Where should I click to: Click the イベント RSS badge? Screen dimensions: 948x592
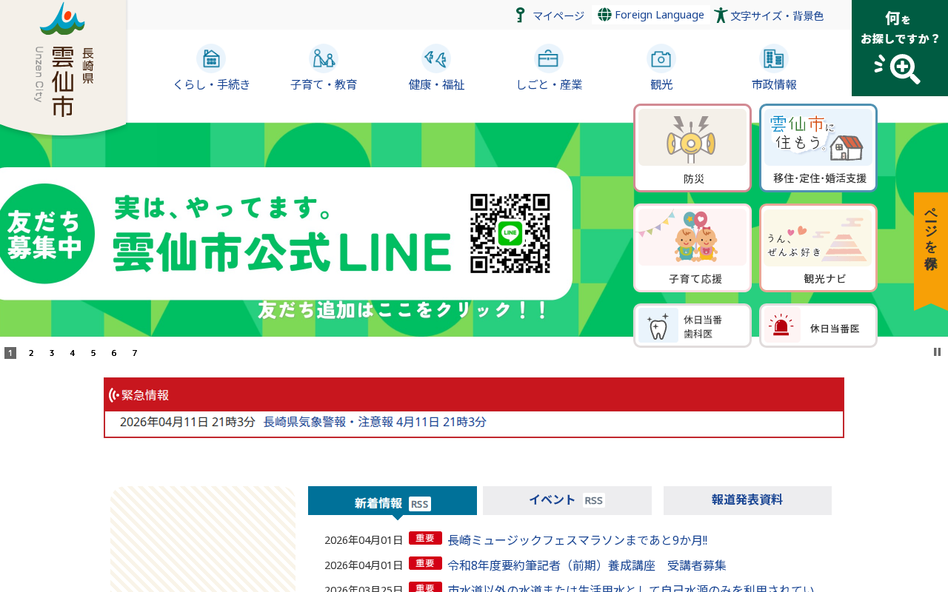click(594, 501)
